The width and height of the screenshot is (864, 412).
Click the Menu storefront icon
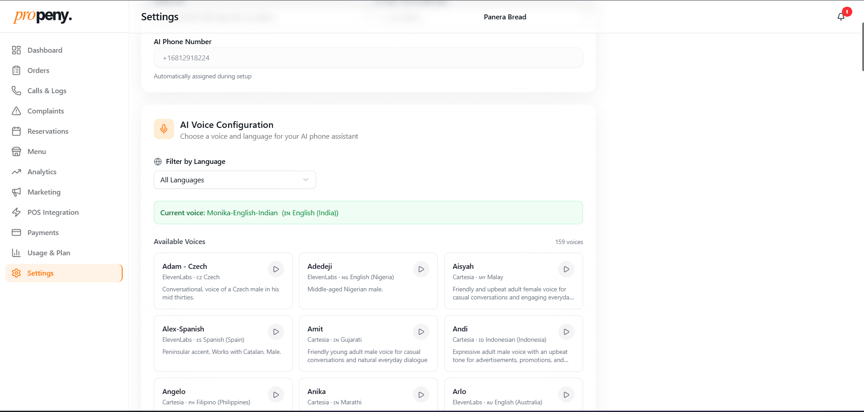pos(16,151)
